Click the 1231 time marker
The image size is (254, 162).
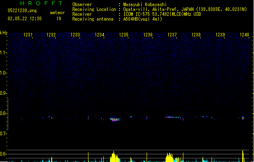click(28, 35)
